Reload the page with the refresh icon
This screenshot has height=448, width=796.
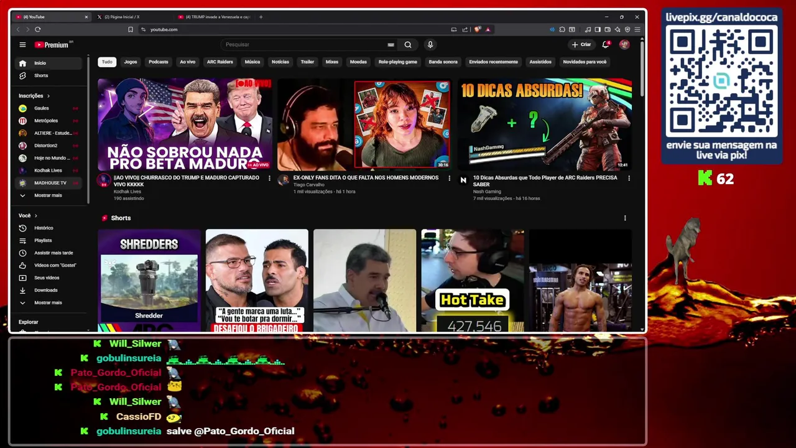pos(38,29)
